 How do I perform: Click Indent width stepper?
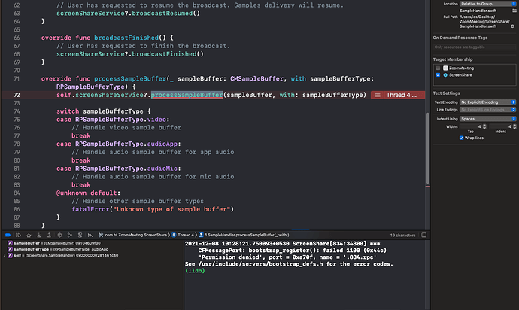[x=514, y=127]
